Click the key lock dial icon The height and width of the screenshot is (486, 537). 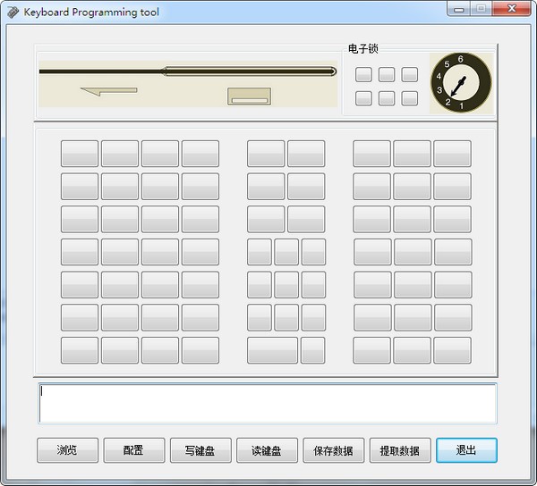coord(460,83)
